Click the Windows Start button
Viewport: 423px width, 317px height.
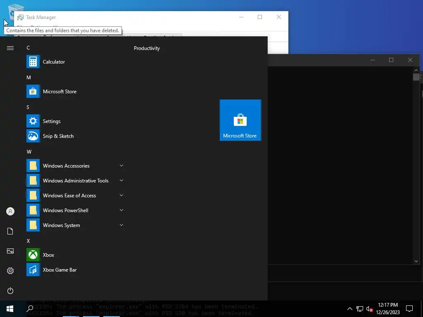[x=10, y=309]
